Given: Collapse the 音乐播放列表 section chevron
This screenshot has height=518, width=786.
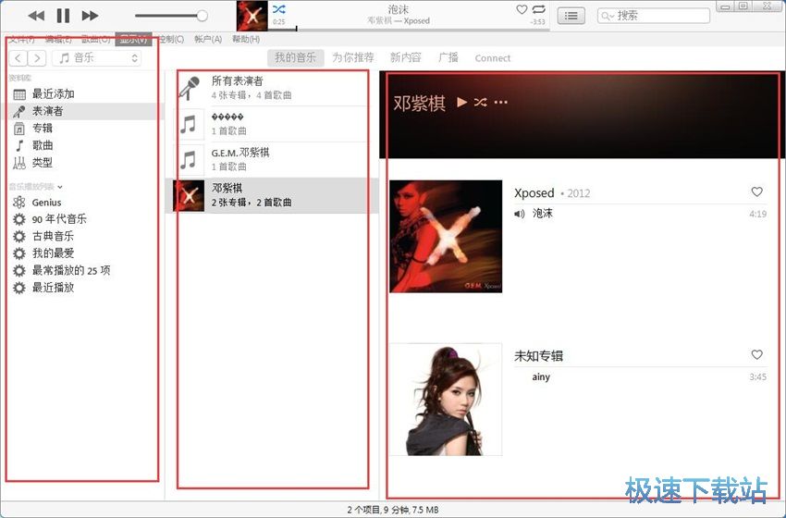Looking at the screenshot, I should coord(60,187).
